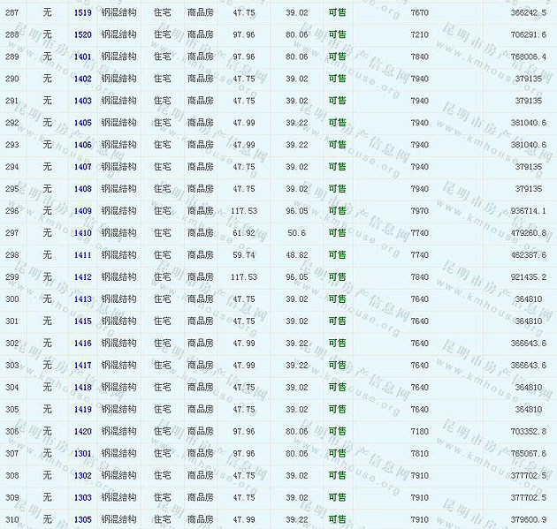Screen dimensions: 557x529
Task: Open room 1415 details
Action: 82,321
